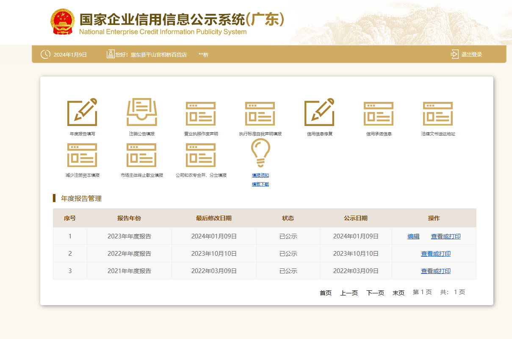The height and width of the screenshot is (339, 512).
Task: Click 最后修改日期 2023年10月10日 of 2022 report
Action: (x=214, y=254)
